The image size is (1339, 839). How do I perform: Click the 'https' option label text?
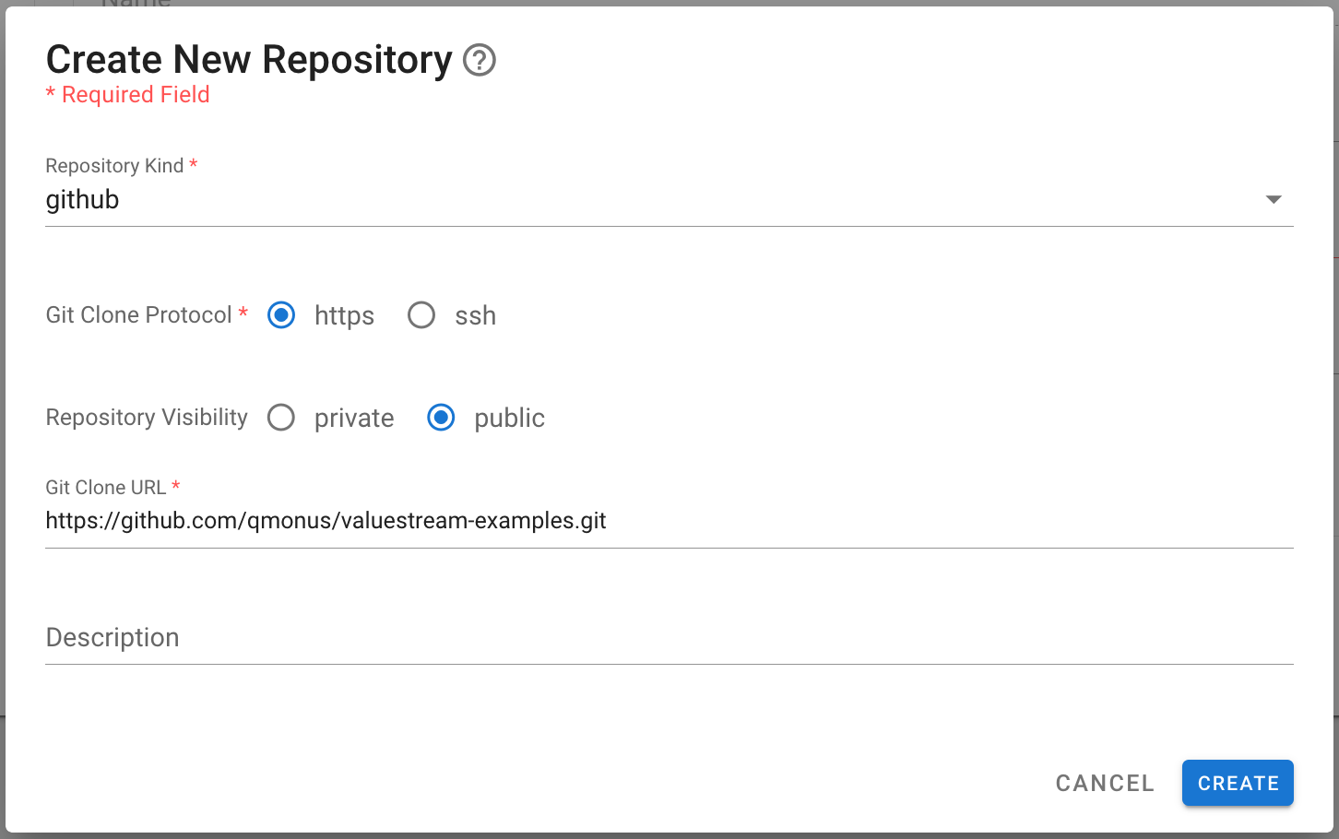coord(344,316)
